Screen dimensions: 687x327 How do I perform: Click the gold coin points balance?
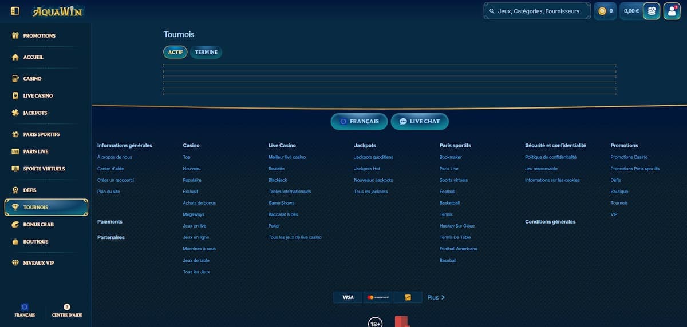pos(605,11)
